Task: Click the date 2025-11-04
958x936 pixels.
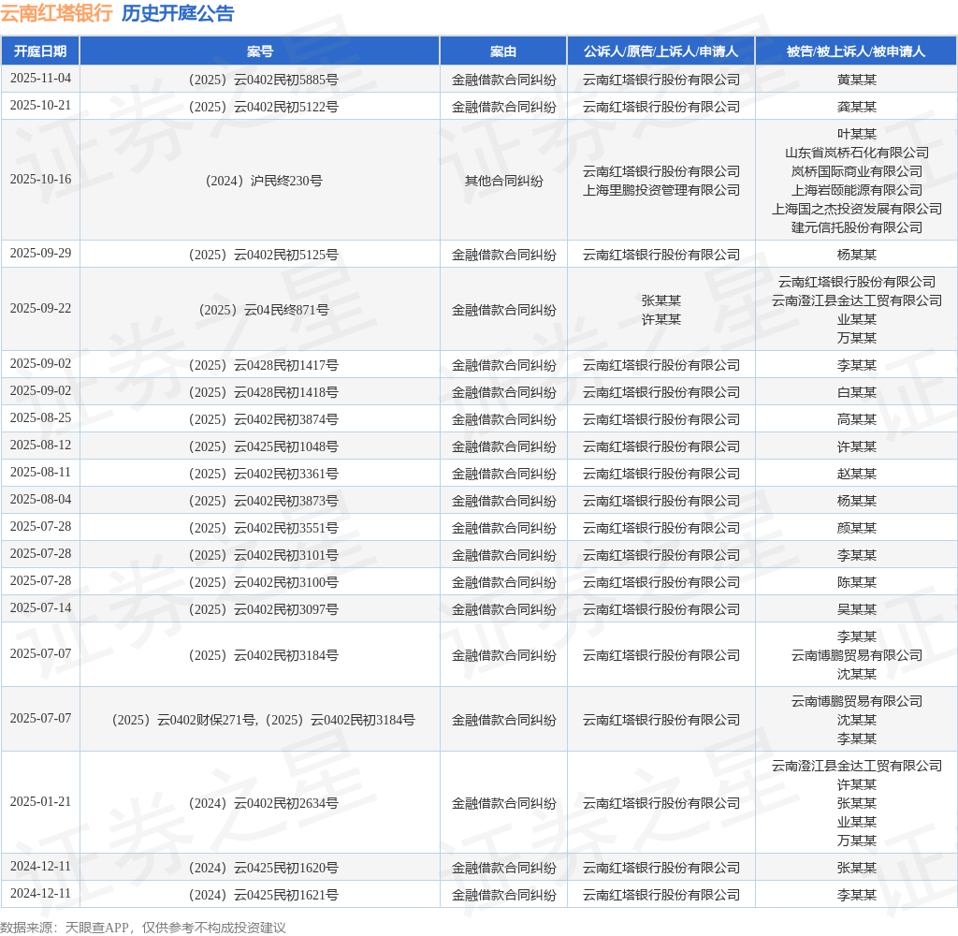Action: coord(40,79)
